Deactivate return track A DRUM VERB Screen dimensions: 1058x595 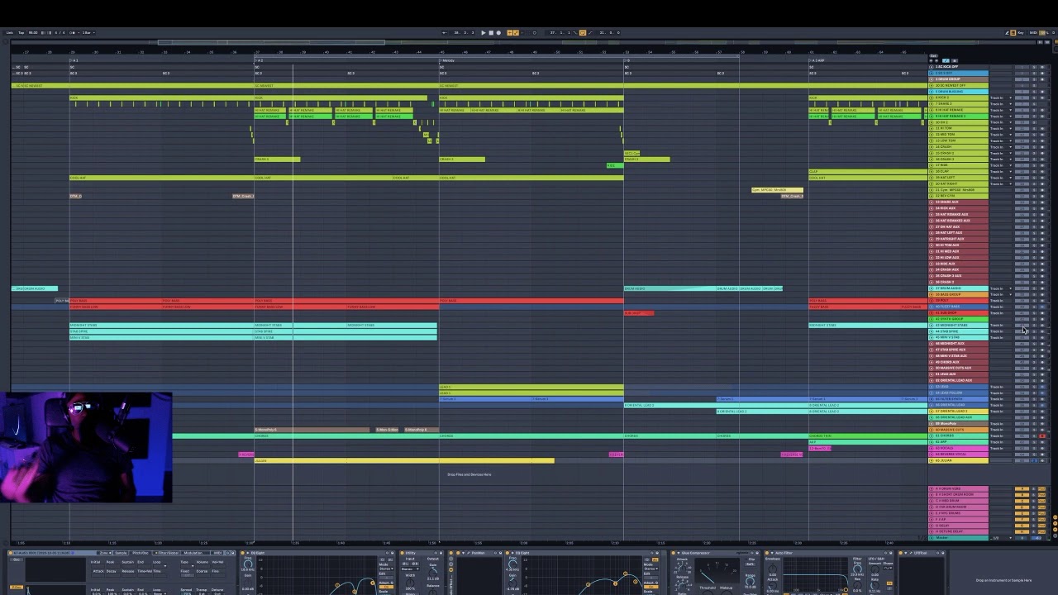pos(1022,488)
